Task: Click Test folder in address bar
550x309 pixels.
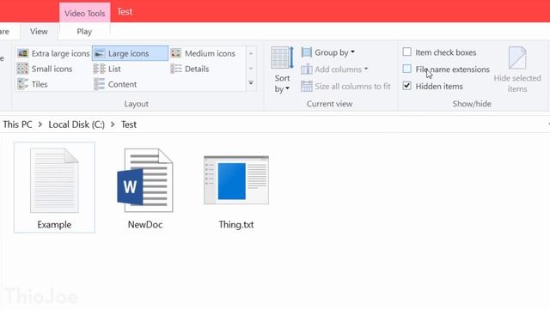Action: [129, 124]
